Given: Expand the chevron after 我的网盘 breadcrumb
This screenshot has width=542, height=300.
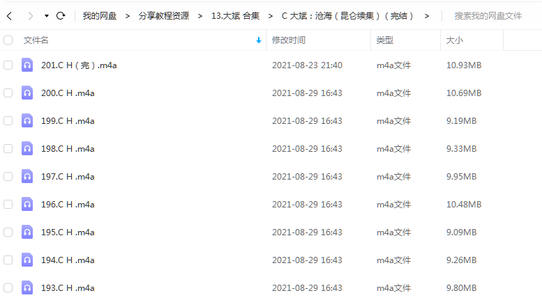Looking at the screenshot, I should pyautogui.click(x=128, y=16).
